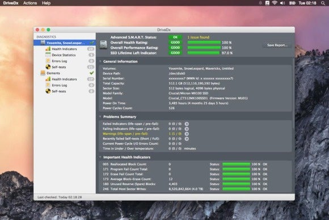Collapse the General Information section triangle
This screenshot has width=329, height=220.
[x=100, y=61]
